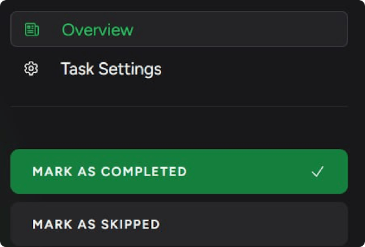This screenshot has height=247, width=365.
Task: Click the Task Settings gear icon
Action: [x=31, y=69]
